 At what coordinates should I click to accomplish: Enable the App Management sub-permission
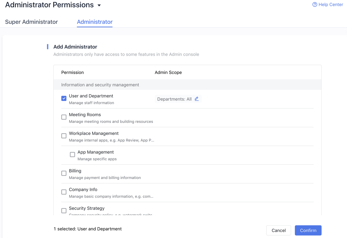[x=72, y=154]
